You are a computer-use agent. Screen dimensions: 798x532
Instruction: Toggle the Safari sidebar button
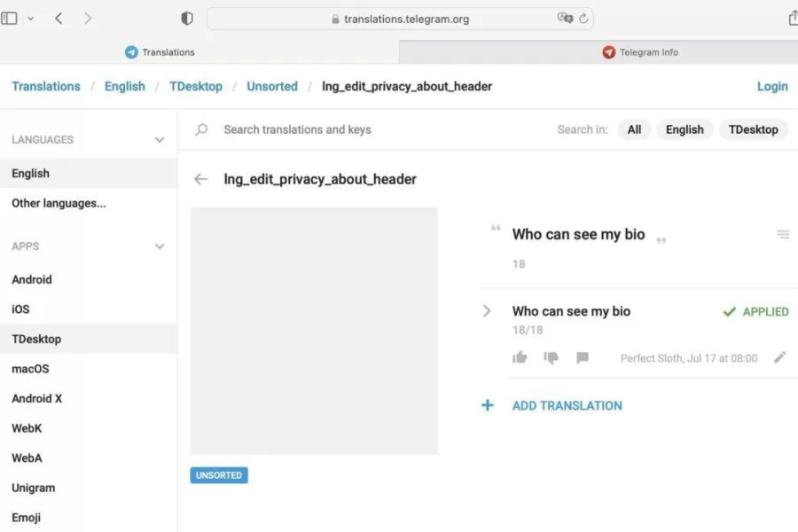click(9, 19)
